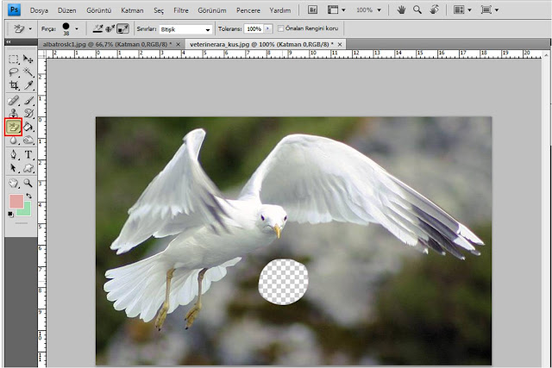
Task: Select the Pen tool
Action: (x=14, y=154)
